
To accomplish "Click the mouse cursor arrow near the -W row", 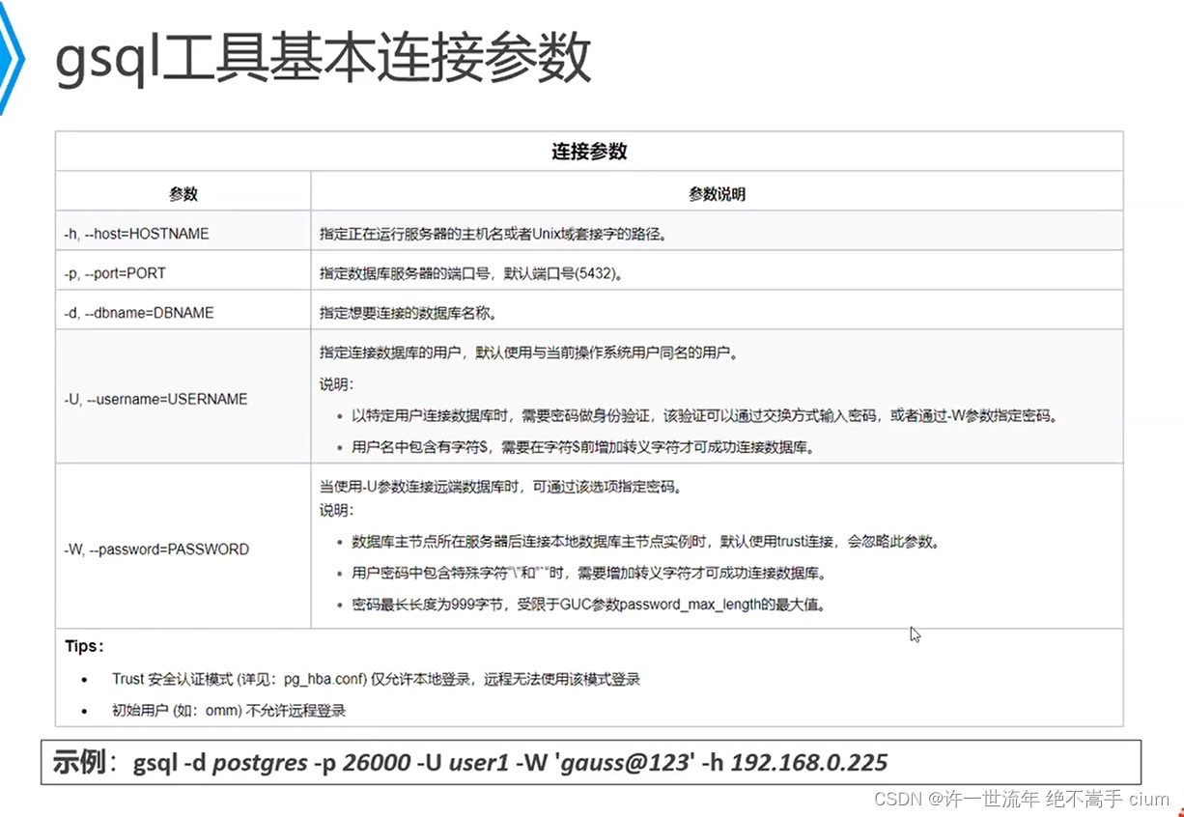I will (x=914, y=634).
